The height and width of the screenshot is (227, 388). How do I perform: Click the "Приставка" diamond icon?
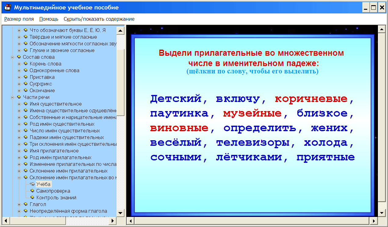click(26, 77)
